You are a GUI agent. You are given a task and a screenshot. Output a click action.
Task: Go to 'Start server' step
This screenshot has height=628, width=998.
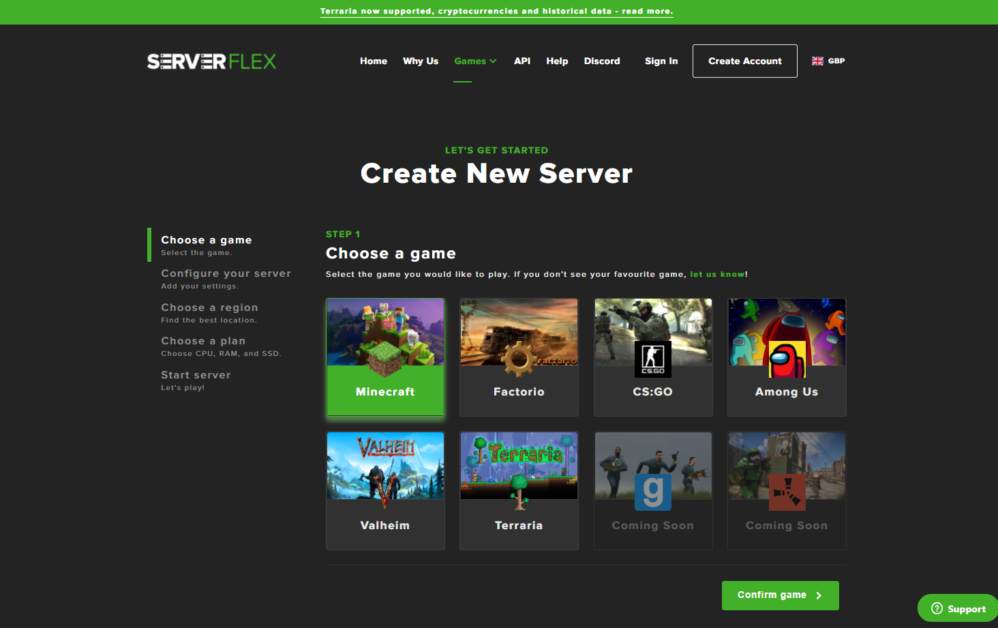[x=196, y=380]
